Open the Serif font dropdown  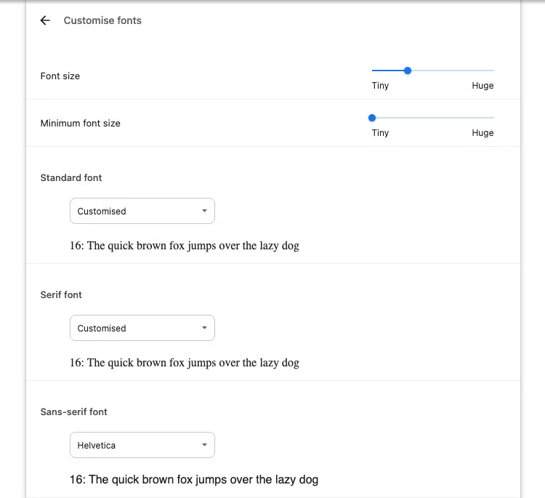[x=142, y=328]
